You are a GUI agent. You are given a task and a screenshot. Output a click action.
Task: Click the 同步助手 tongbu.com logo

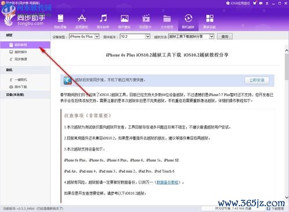[25, 20]
